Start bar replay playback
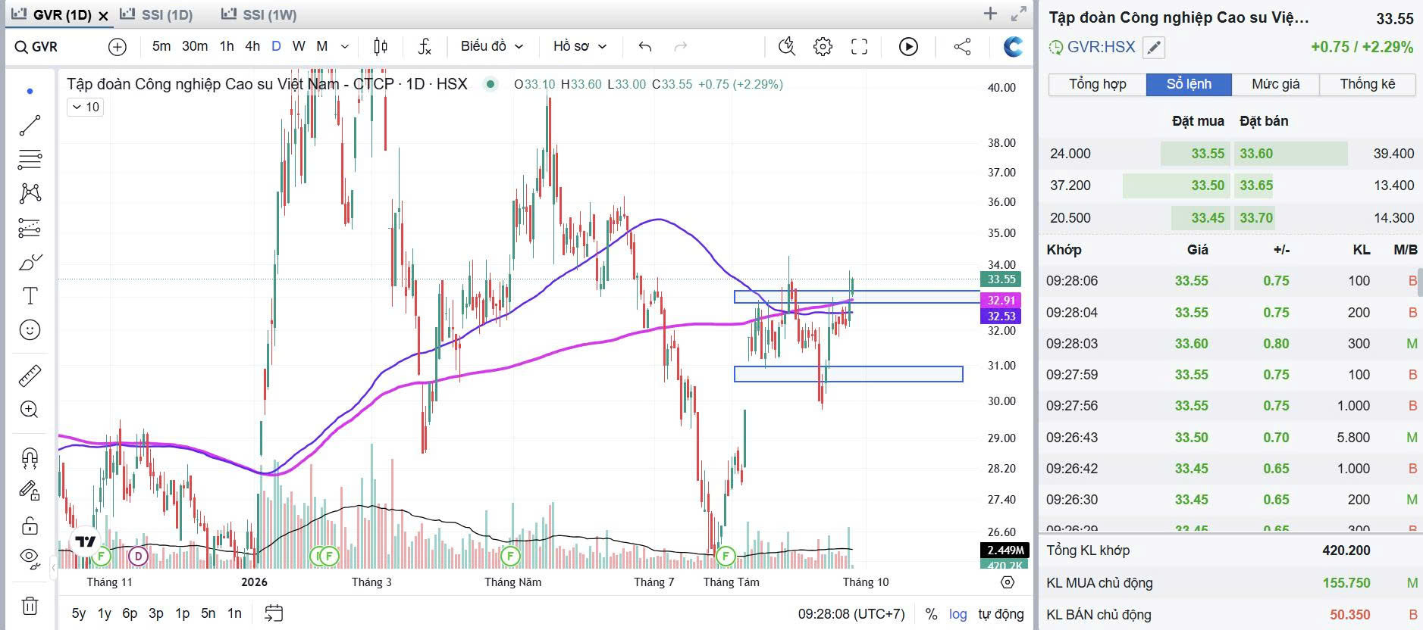 [x=908, y=47]
